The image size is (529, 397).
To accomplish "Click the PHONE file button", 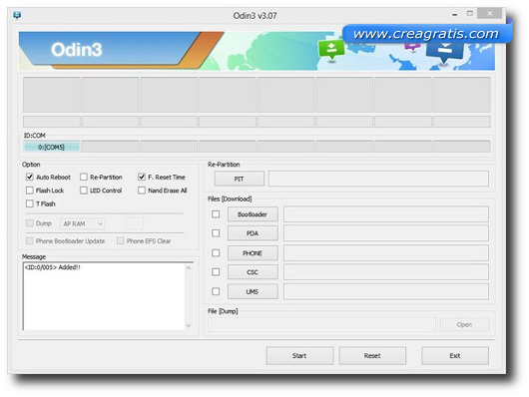I will coord(253,253).
